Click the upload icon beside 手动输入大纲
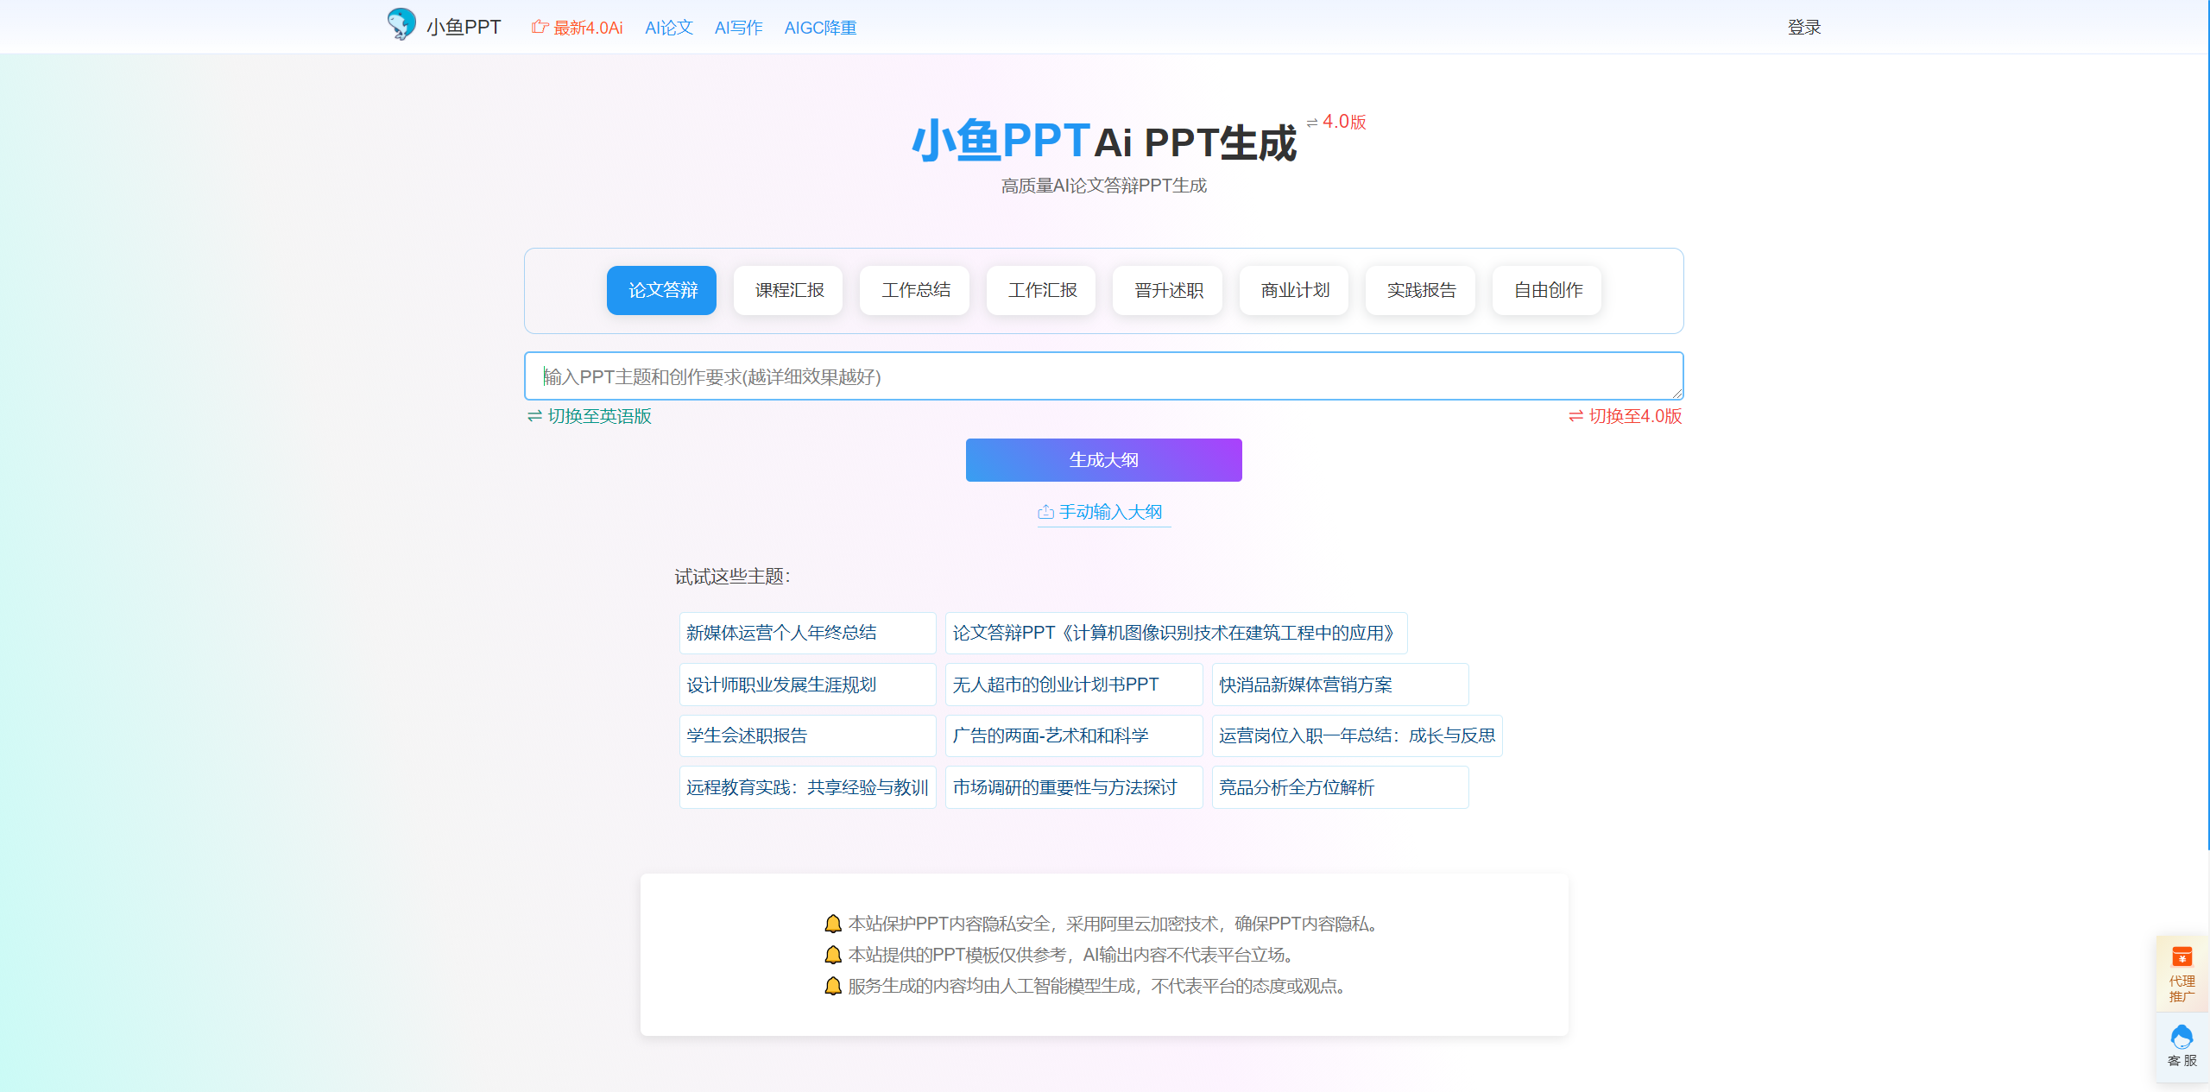 point(1045,512)
